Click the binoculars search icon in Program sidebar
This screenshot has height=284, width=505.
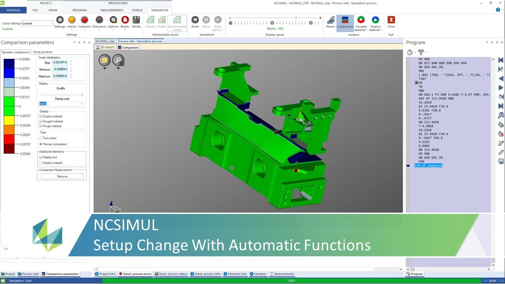pos(501,115)
